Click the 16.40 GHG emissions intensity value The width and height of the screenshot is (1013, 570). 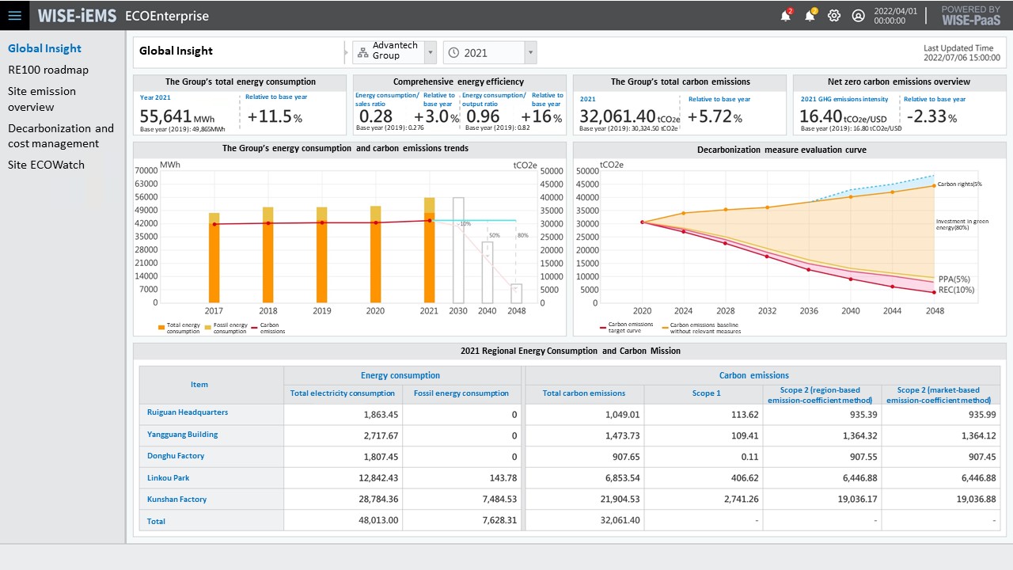pyautogui.click(x=844, y=117)
